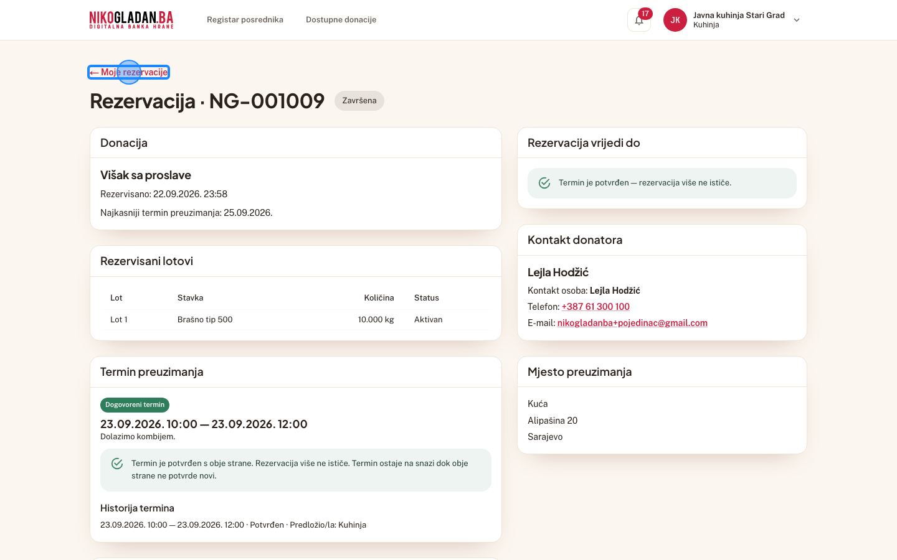
Task: Click the Alipašina 20 address line
Action: coord(553,421)
